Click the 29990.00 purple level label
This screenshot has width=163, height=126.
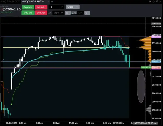156,37
